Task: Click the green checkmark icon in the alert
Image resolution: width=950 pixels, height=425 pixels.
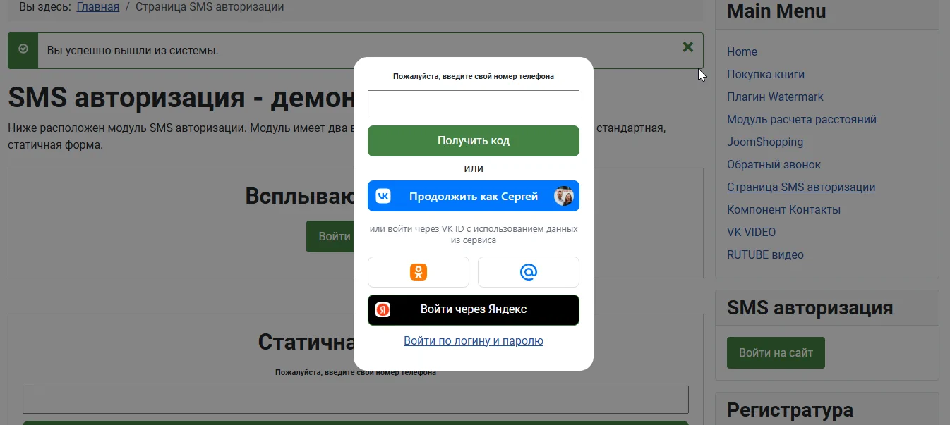Action: click(23, 49)
